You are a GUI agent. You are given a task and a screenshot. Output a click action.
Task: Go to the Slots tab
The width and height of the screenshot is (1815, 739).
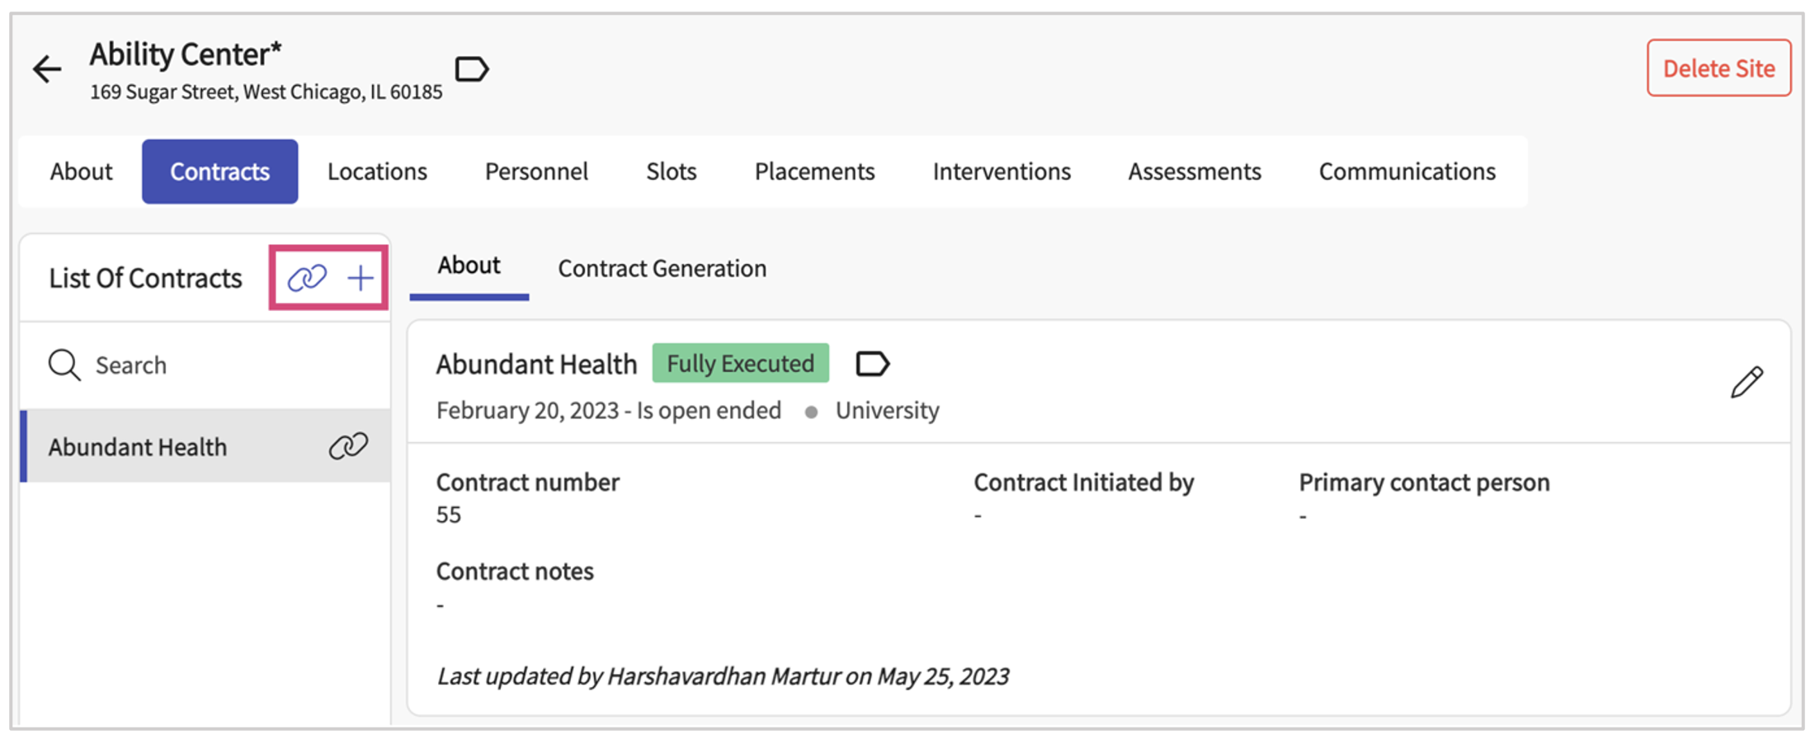tap(671, 172)
